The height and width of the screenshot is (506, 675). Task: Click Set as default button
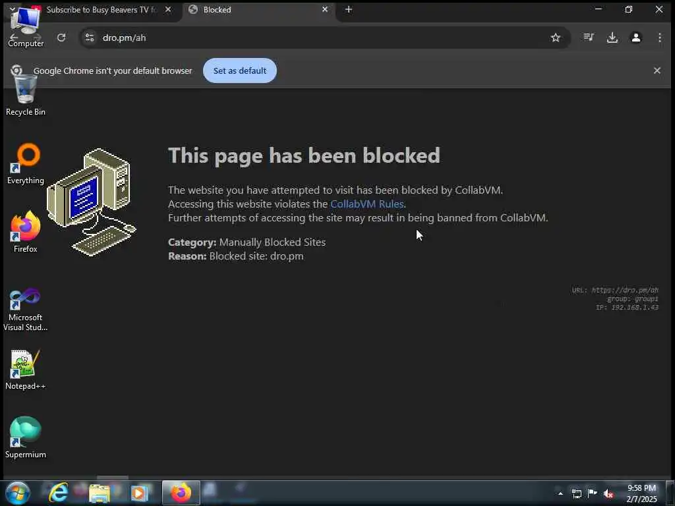[x=240, y=70]
